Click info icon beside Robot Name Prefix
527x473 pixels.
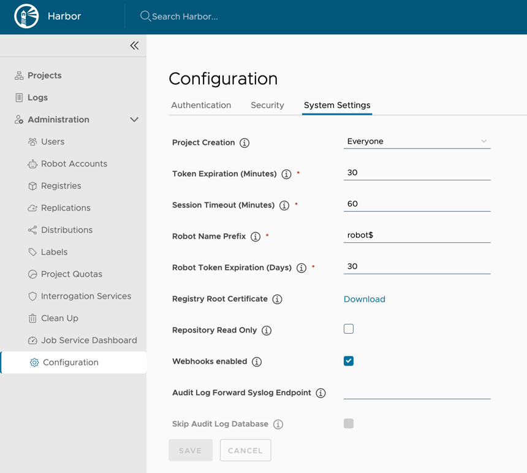click(256, 237)
